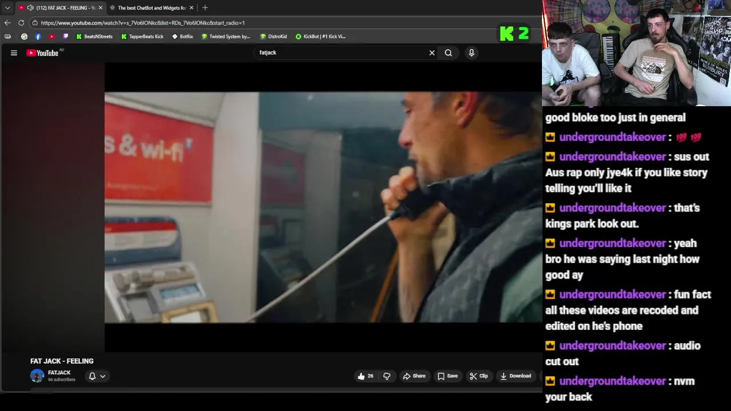Click the bookmarks bar leftmost icon
This screenshot has height=411, width=731.
[7, 37]
